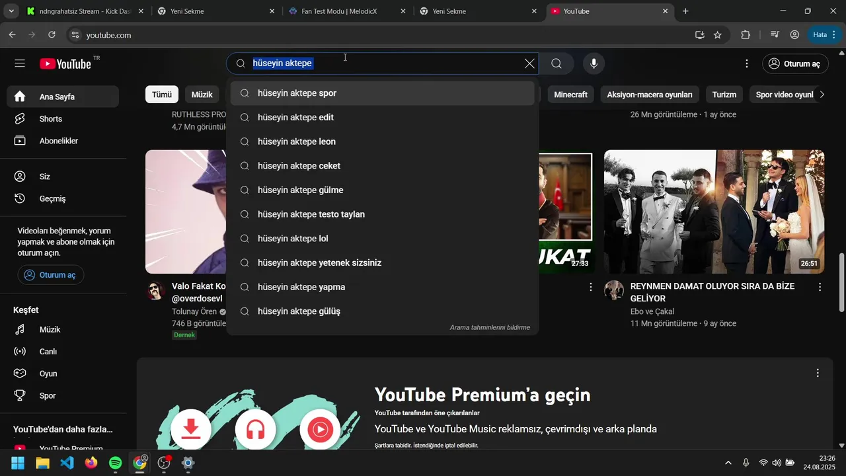Click the Ebo ve Çakal channel name
Viewport: 846px width, 476px height.
[652, 311]
